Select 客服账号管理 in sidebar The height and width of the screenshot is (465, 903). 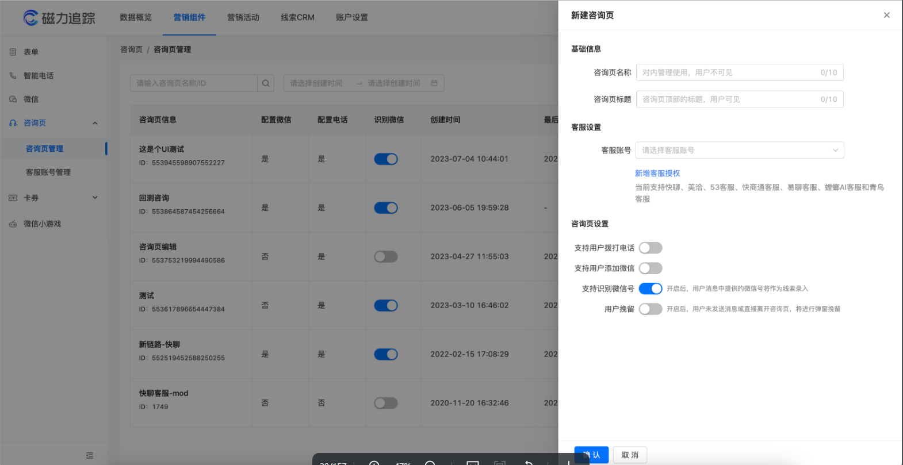[48, 172]
